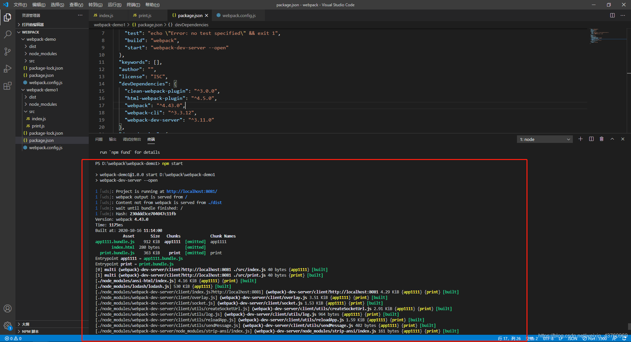Open print.js in the explorer tree
Screen dimensions: 631x342
point(38,126)
